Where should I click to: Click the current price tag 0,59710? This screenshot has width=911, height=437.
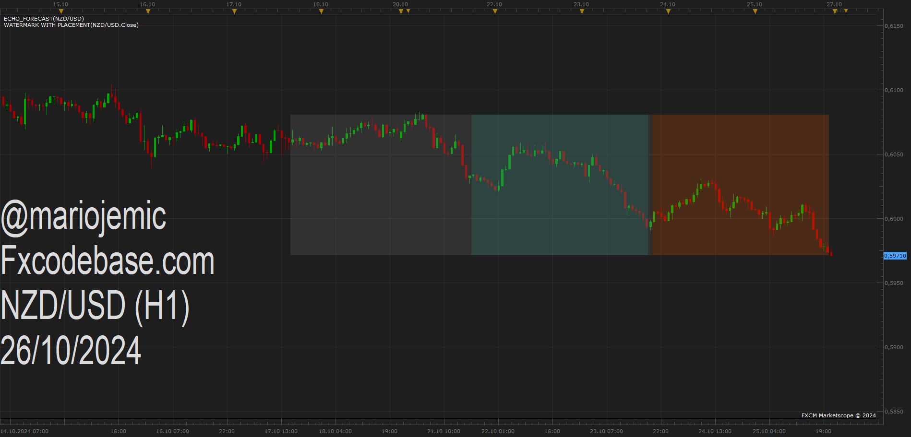pyautogui.click(x=895, y=256)
